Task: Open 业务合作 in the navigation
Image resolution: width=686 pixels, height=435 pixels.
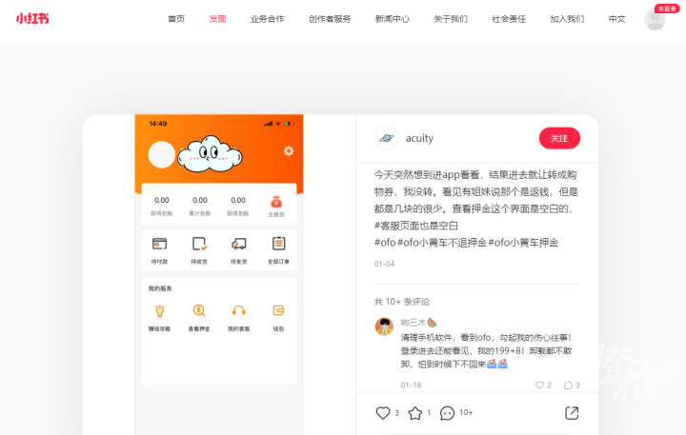Action: pyautogui.click(x=268, y=19)
